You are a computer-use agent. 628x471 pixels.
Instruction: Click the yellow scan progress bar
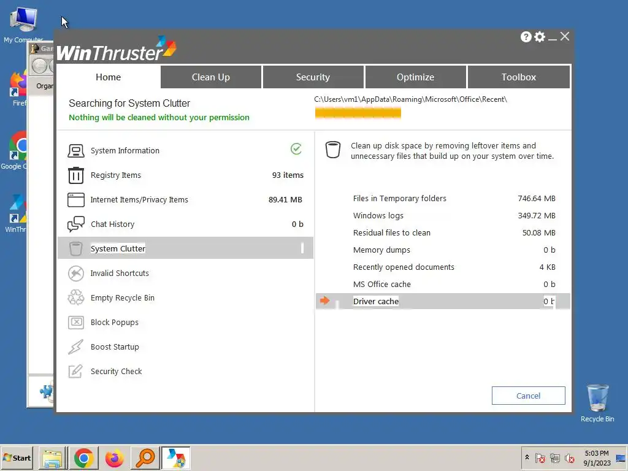pyautogui.click(x=358, y=113)
